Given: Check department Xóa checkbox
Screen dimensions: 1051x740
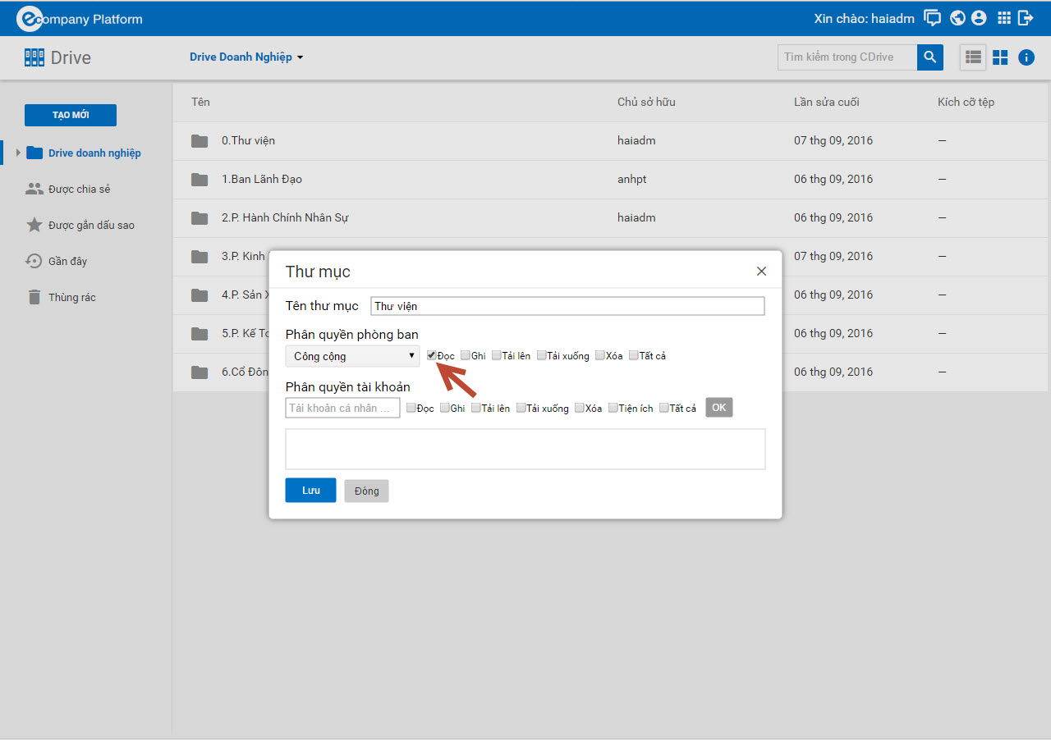Looking at the screenshot, I should point(600,355).
